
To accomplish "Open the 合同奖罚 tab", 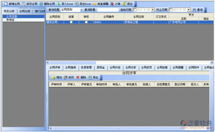I will pos(146,68).
